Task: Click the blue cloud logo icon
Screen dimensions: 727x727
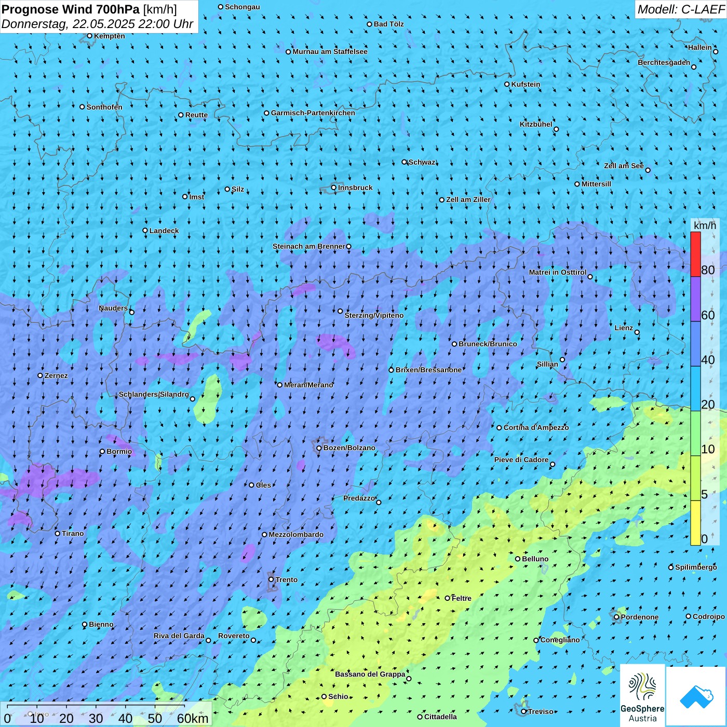Action: click(696, 696)
